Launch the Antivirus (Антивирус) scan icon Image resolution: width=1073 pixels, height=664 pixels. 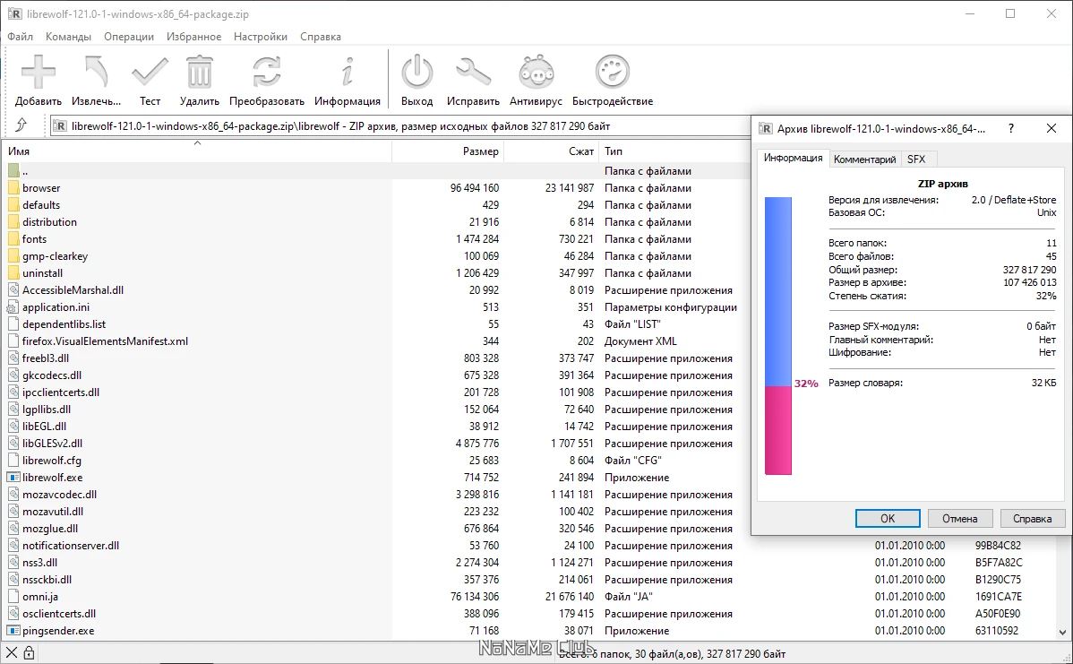point(536,73)
